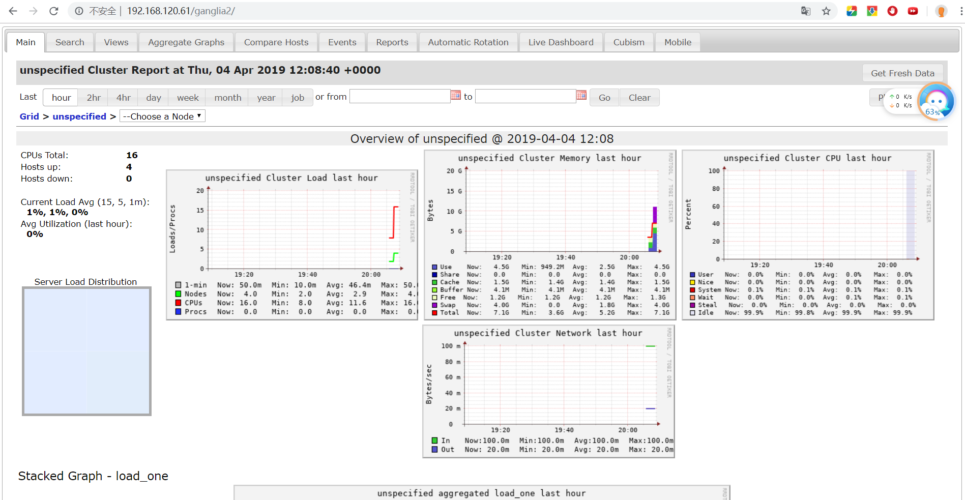Open the red YouTube extension icon

[913, 11]
